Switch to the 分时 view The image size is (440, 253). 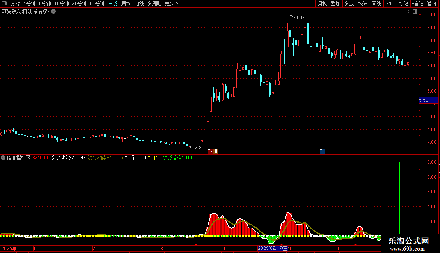[x=16, y=4]
